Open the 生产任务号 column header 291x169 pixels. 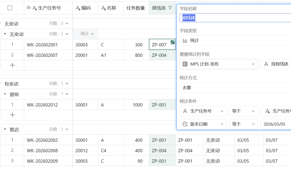click(48, 8)
